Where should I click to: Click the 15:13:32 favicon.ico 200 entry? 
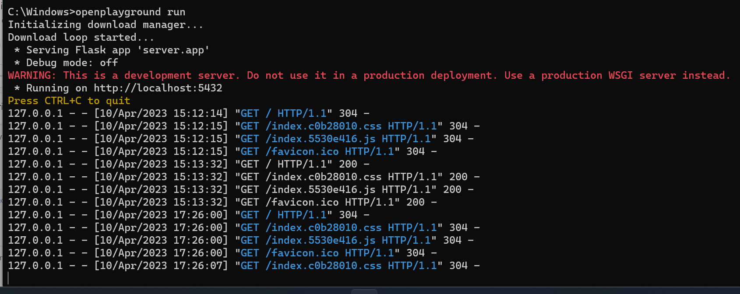(x=222, y=202)
